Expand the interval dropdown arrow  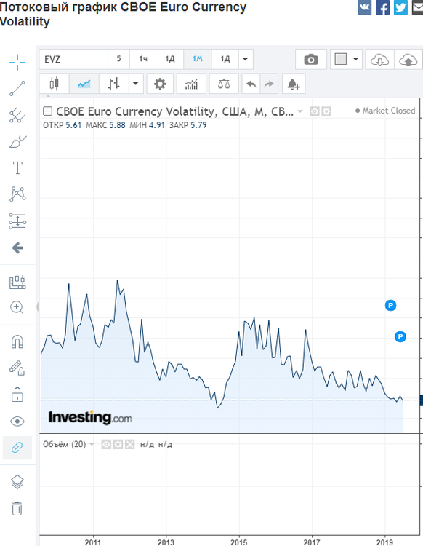(x=246, y=59)
